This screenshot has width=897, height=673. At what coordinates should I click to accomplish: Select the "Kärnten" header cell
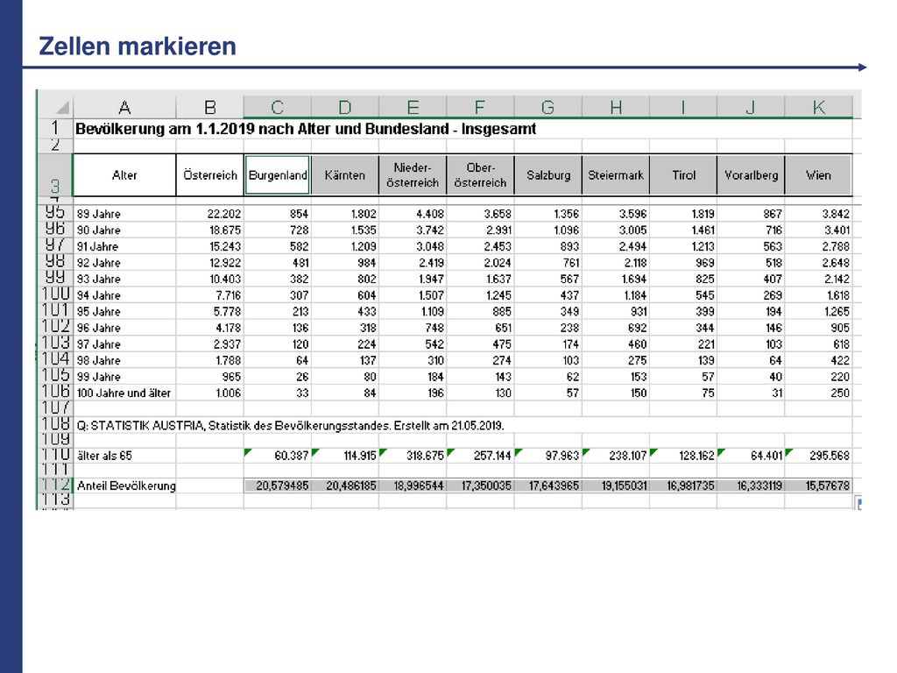point(345,175)
